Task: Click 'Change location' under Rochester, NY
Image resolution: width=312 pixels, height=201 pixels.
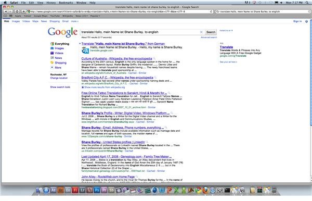Action: 59,78
